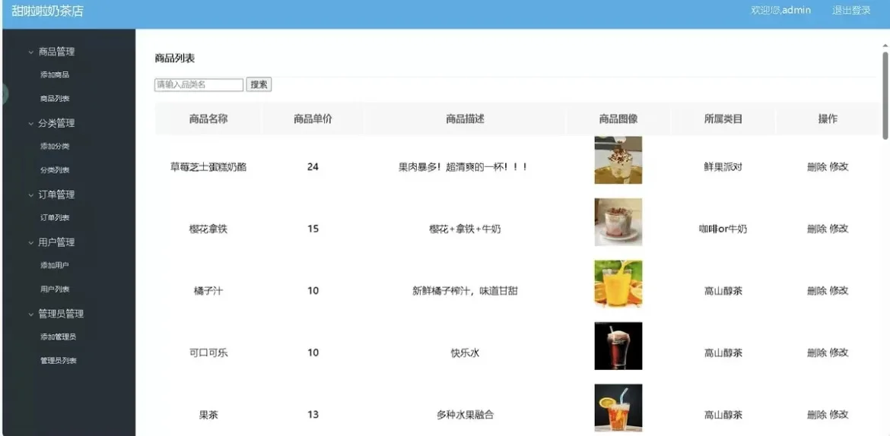Select the 可口可乐 name cell
The image size is (890, 436).
pos(208,352)
